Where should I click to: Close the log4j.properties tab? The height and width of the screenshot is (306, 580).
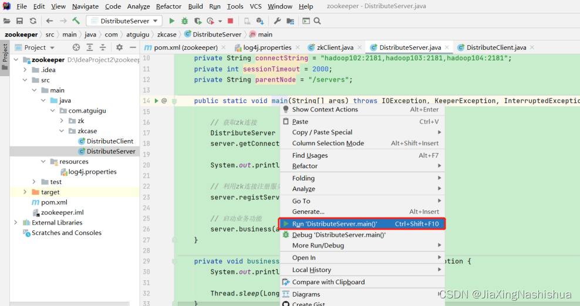(x=298, y=47)
